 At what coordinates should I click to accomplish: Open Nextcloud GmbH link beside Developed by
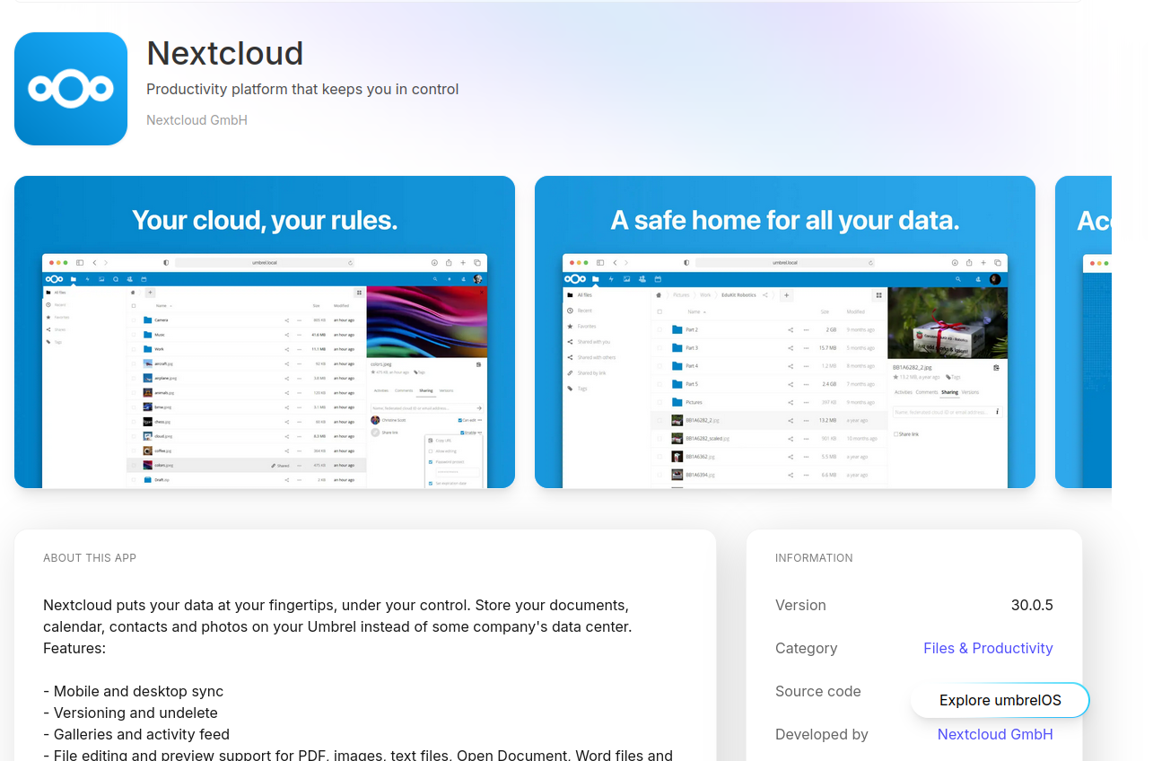994,734
